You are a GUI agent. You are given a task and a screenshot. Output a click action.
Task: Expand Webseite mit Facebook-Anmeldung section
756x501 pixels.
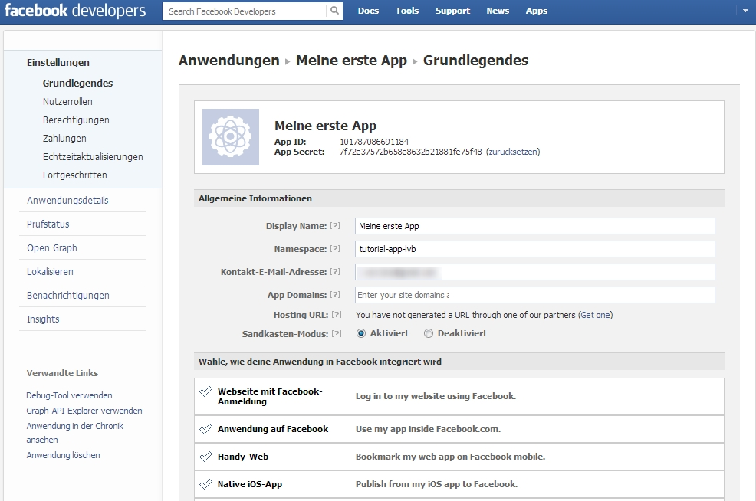coord(459,396)
